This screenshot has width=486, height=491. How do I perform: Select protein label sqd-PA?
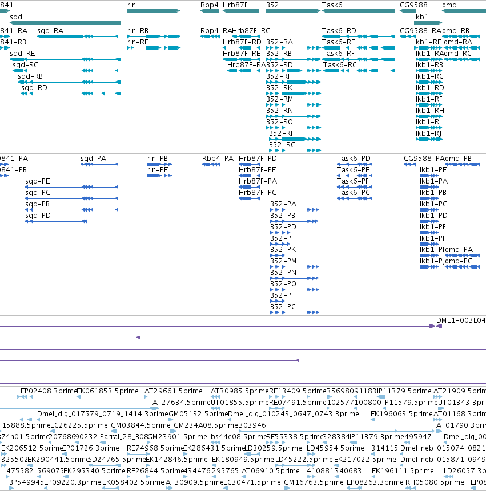click(94, 159)
